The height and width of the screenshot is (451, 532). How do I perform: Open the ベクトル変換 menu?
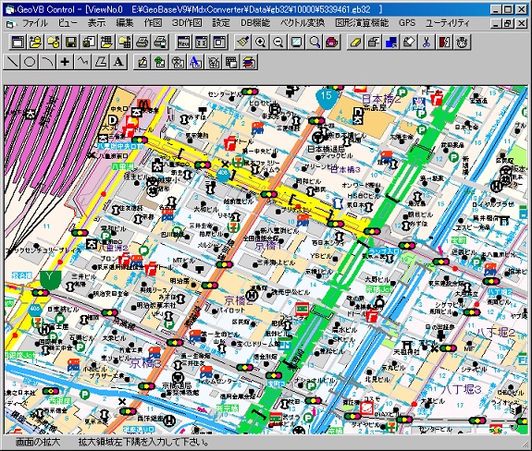point(303,23)
